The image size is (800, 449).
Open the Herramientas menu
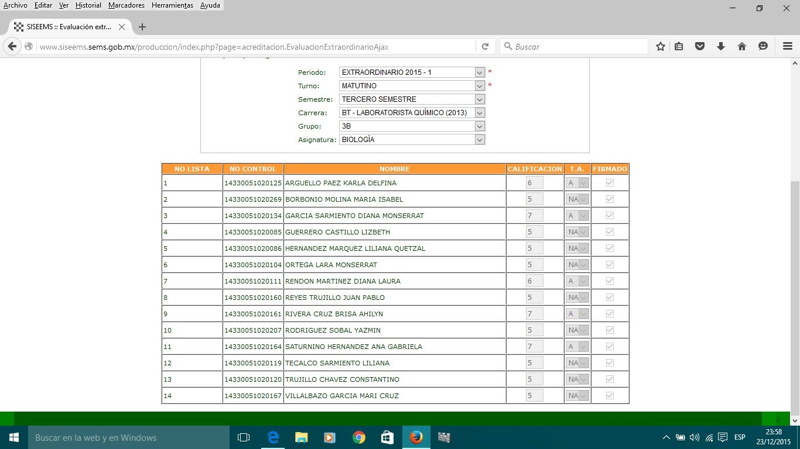(172, 5)
